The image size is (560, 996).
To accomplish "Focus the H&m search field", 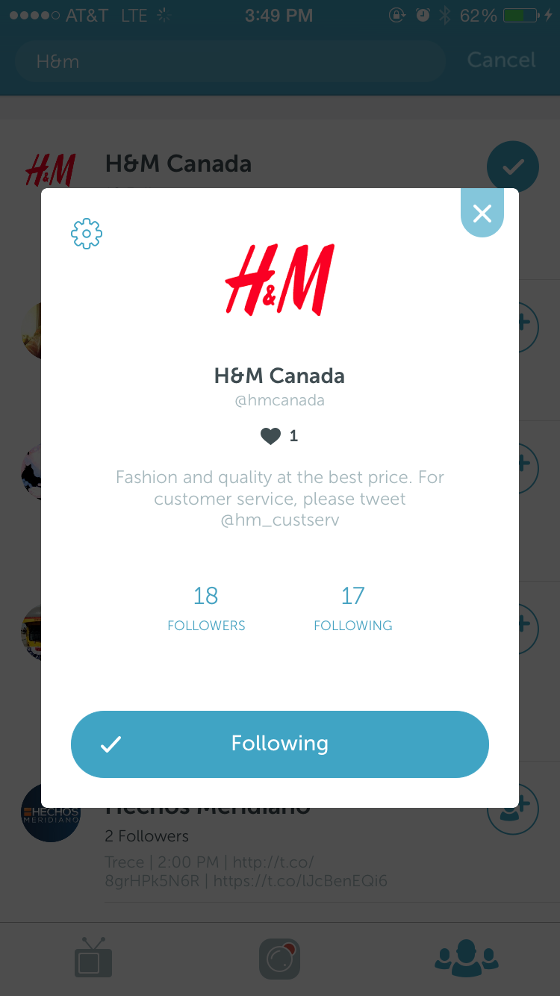I will tap(230, 61).
